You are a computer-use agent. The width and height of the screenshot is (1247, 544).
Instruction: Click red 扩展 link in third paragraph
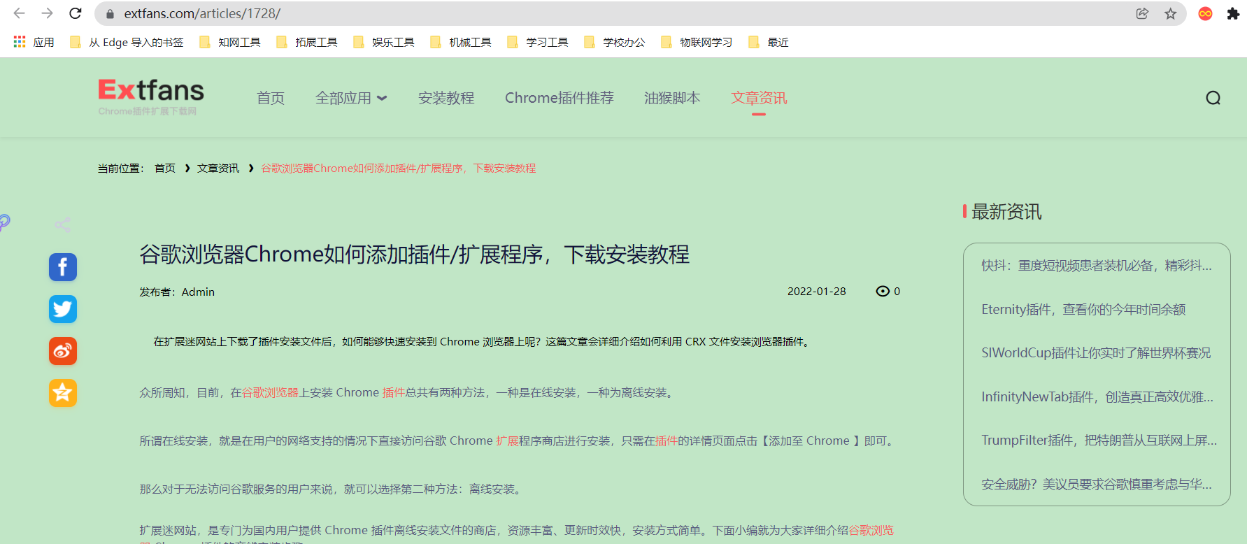click(507, 441)
